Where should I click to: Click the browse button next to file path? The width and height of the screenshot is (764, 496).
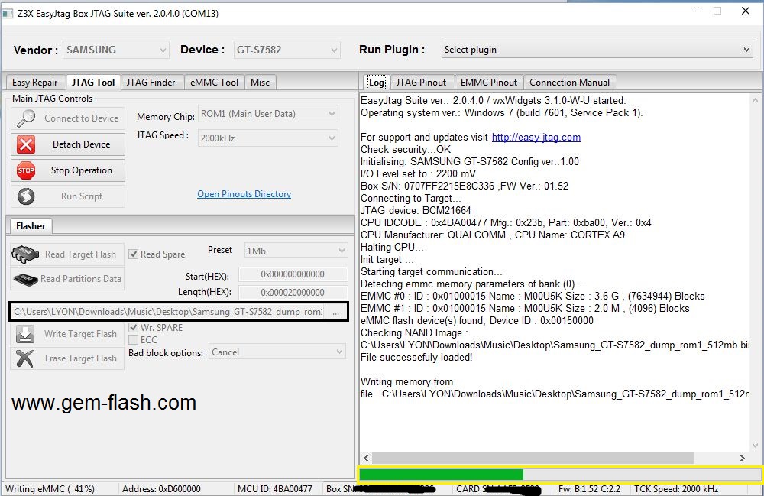pos(335,312)
